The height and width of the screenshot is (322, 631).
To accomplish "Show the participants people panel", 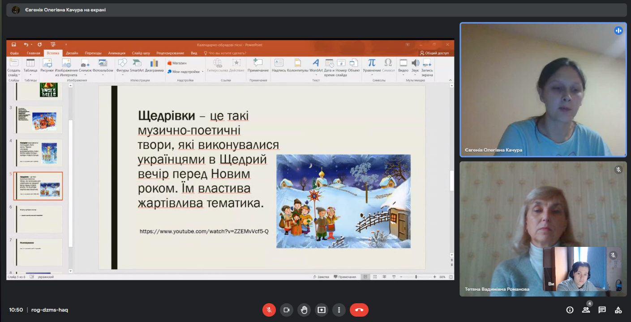I will pyautogui.click(x=586, y=310).
